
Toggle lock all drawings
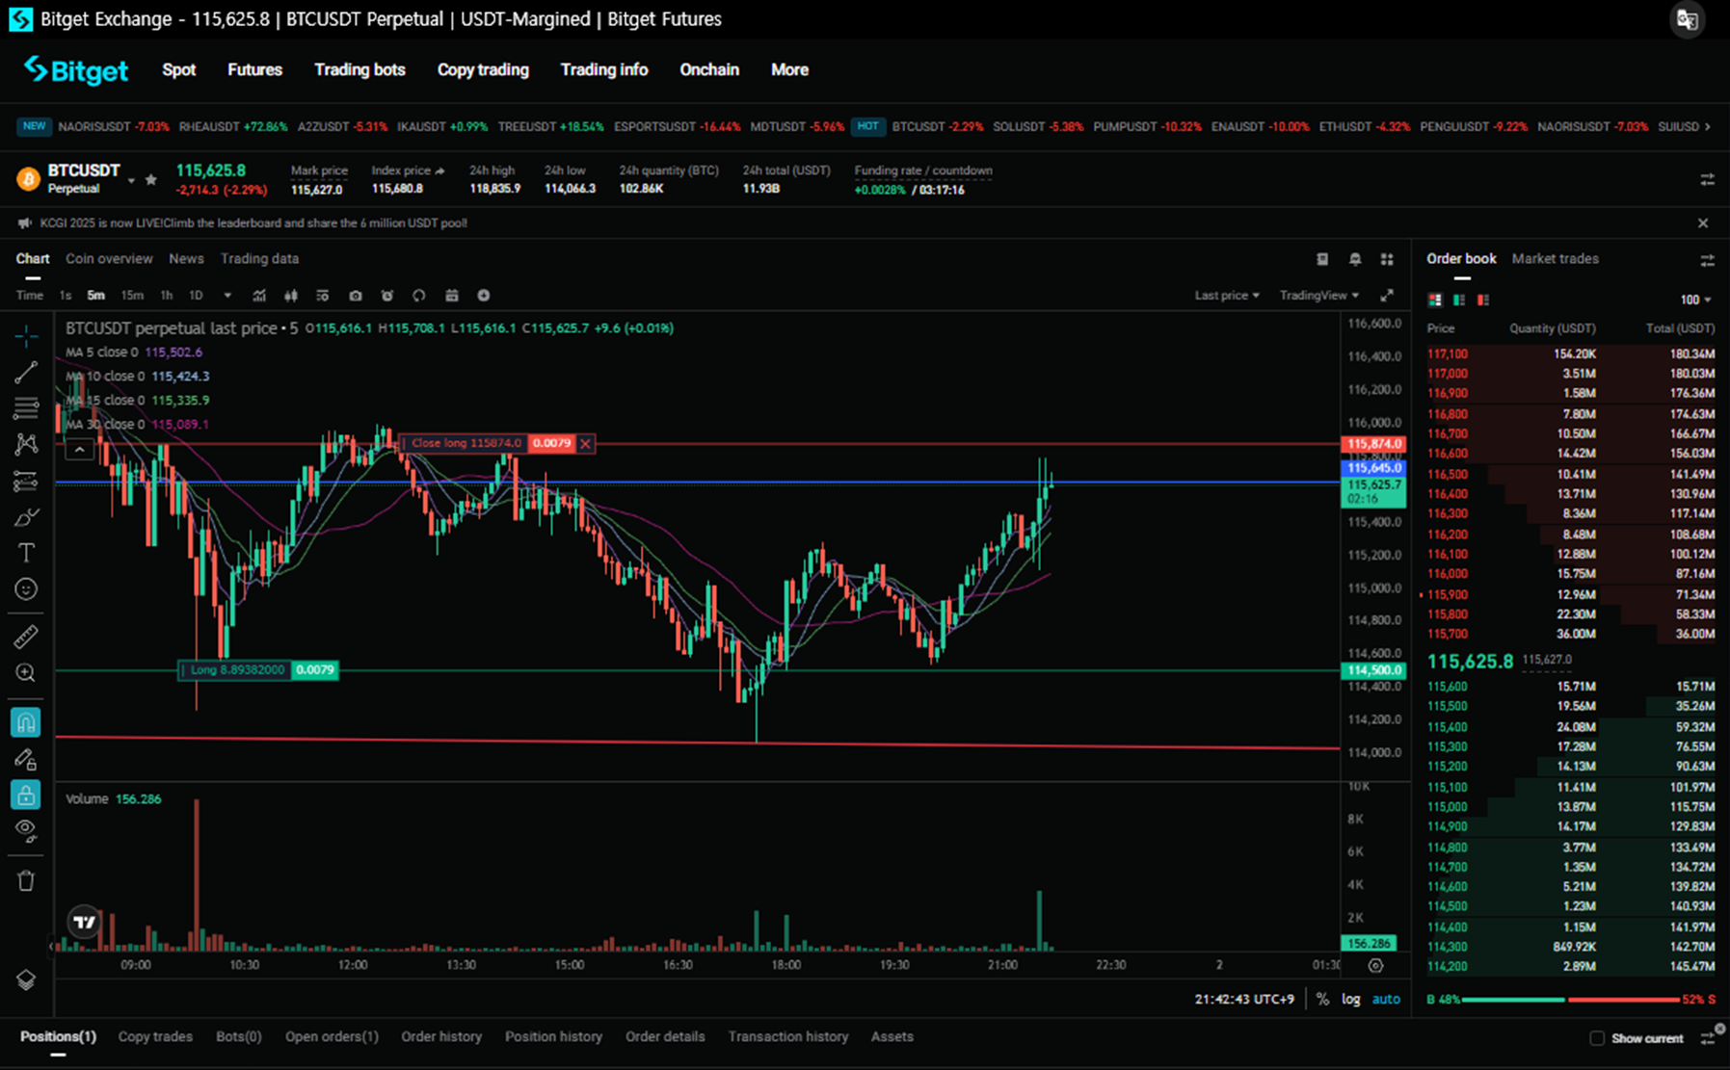tap(26, 795)
